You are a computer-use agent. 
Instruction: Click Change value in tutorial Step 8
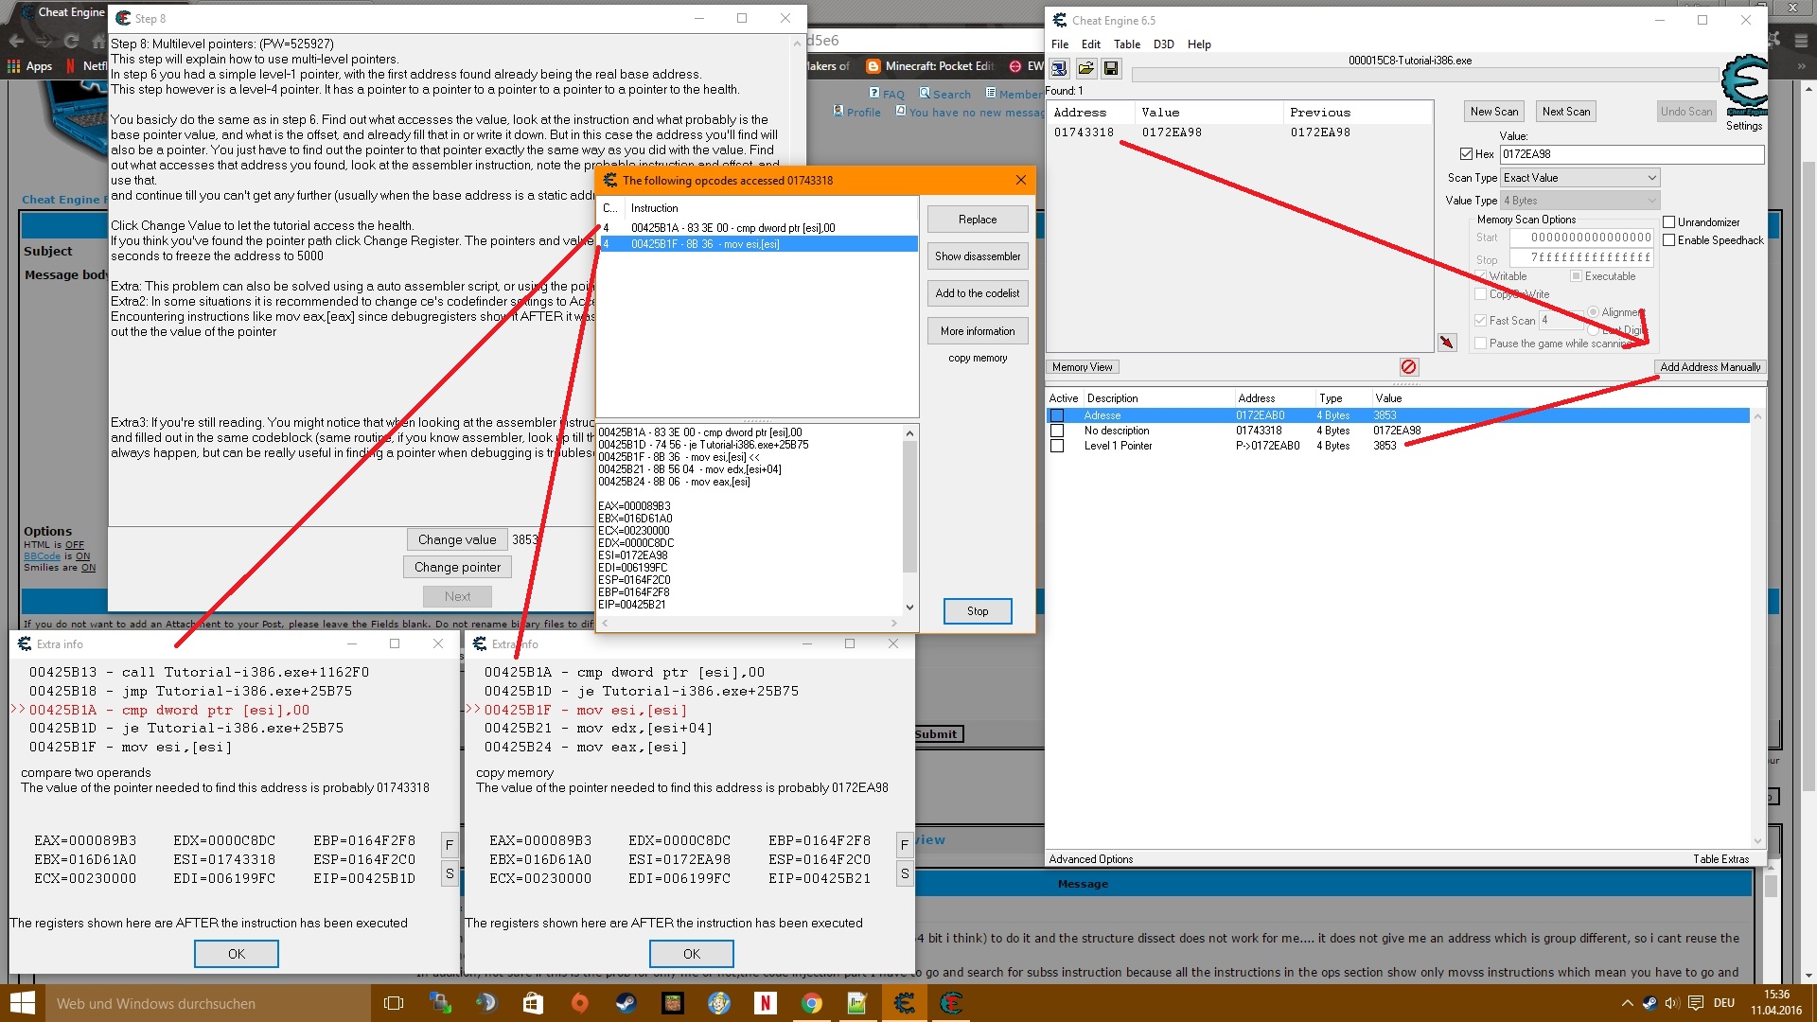[457, 539]
